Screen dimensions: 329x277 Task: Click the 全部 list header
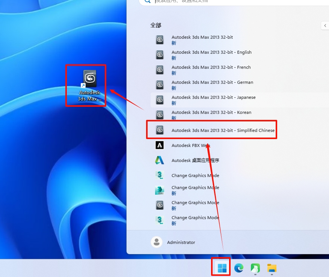(x=156, y=25)
